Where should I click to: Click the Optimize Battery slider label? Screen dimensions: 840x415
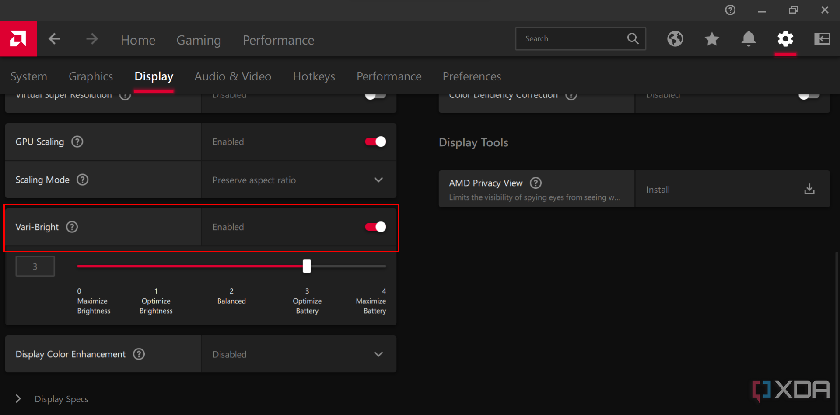click(307, 306)
